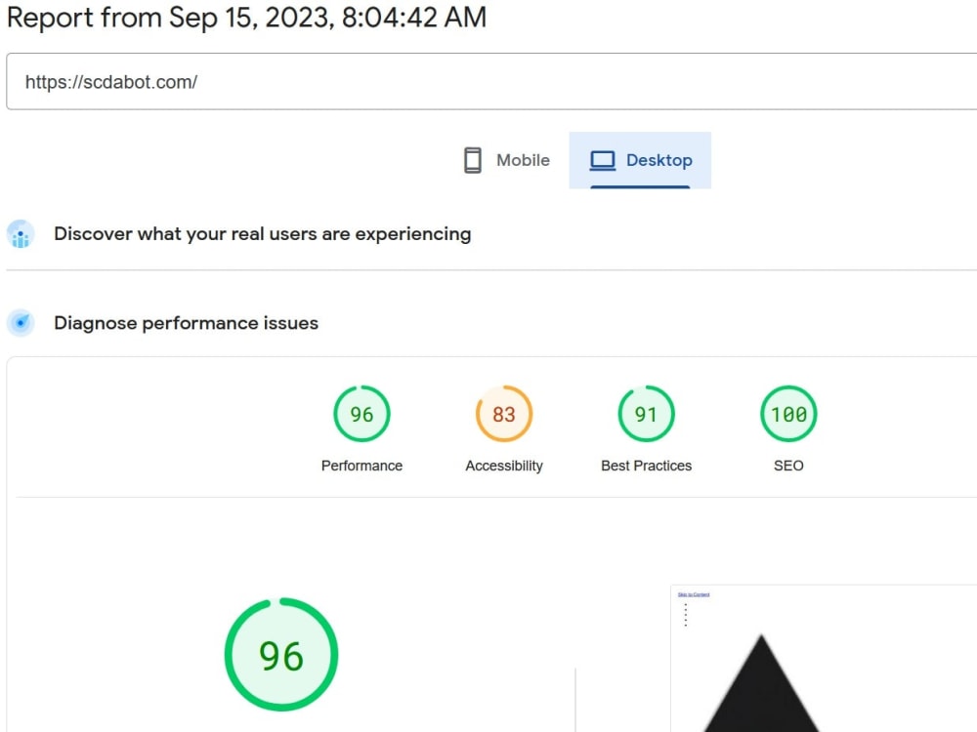
Task: Click the large 96 performance gauge
Action: tap(281, 654)
